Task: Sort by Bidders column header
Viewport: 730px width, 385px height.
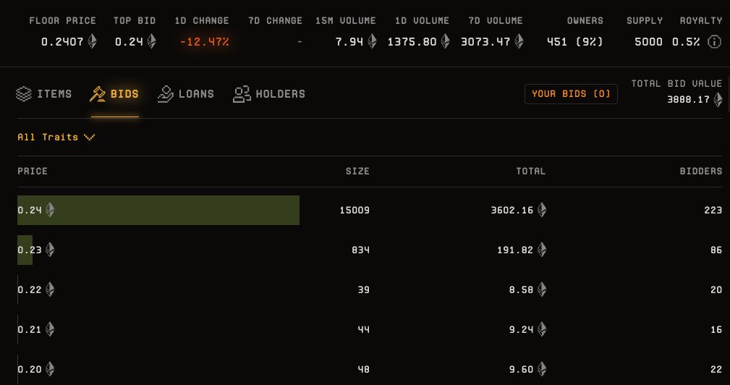Action: (x=701, y=171)
